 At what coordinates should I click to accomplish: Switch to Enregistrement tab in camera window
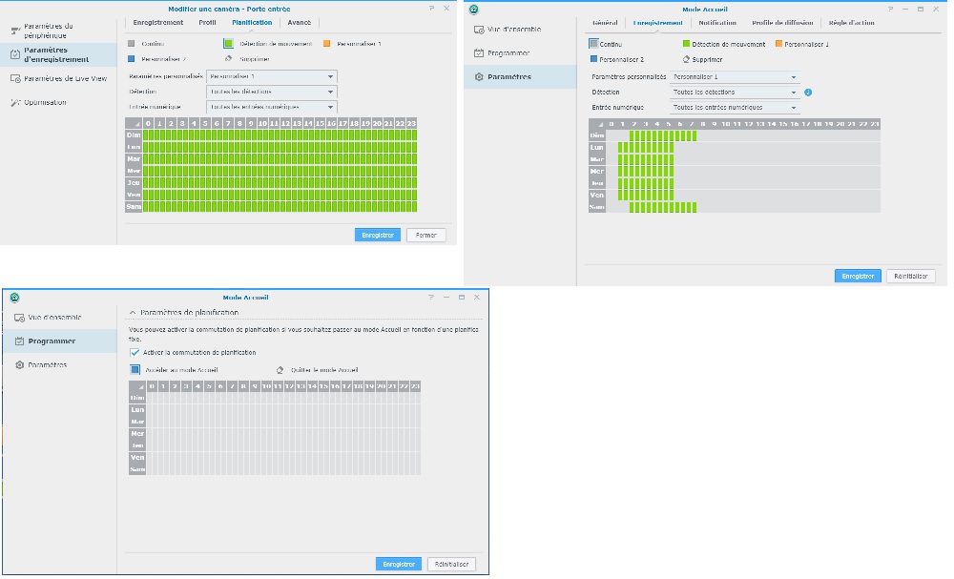coord(158,23)
